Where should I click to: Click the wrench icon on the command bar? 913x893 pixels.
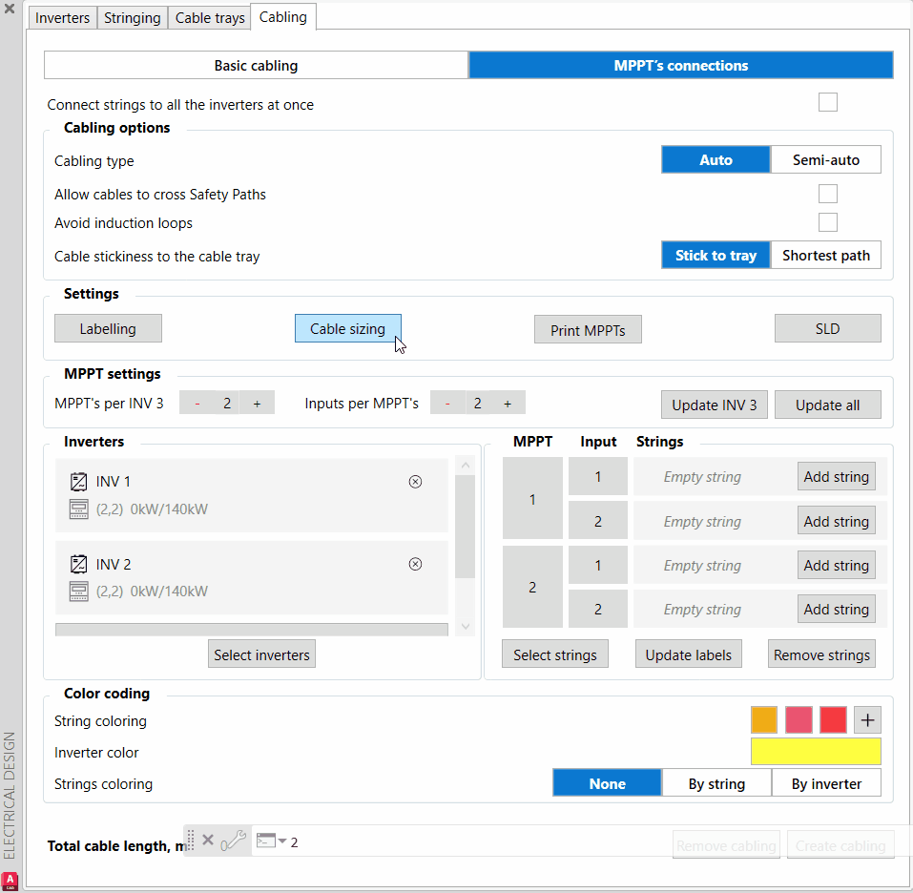tap(235, 841)
